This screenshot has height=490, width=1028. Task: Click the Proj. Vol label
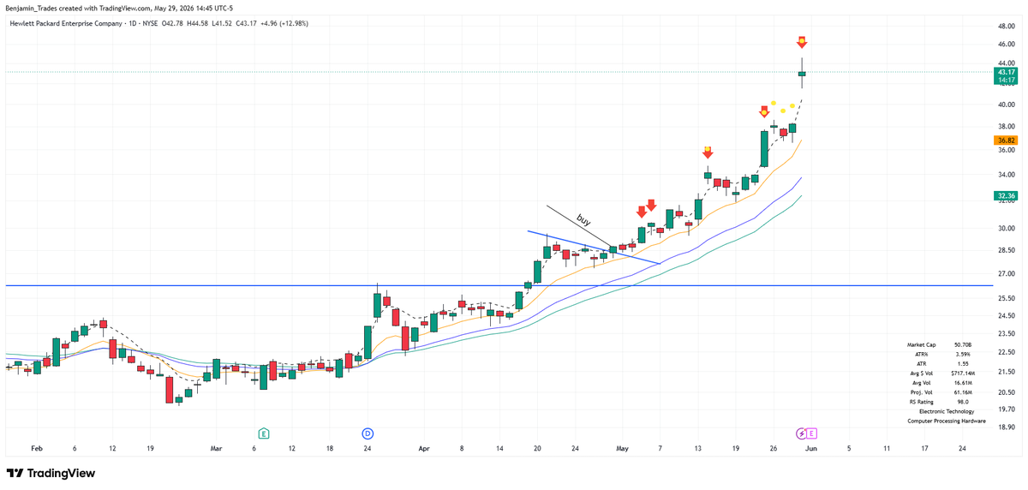click(x=922, y=392)
